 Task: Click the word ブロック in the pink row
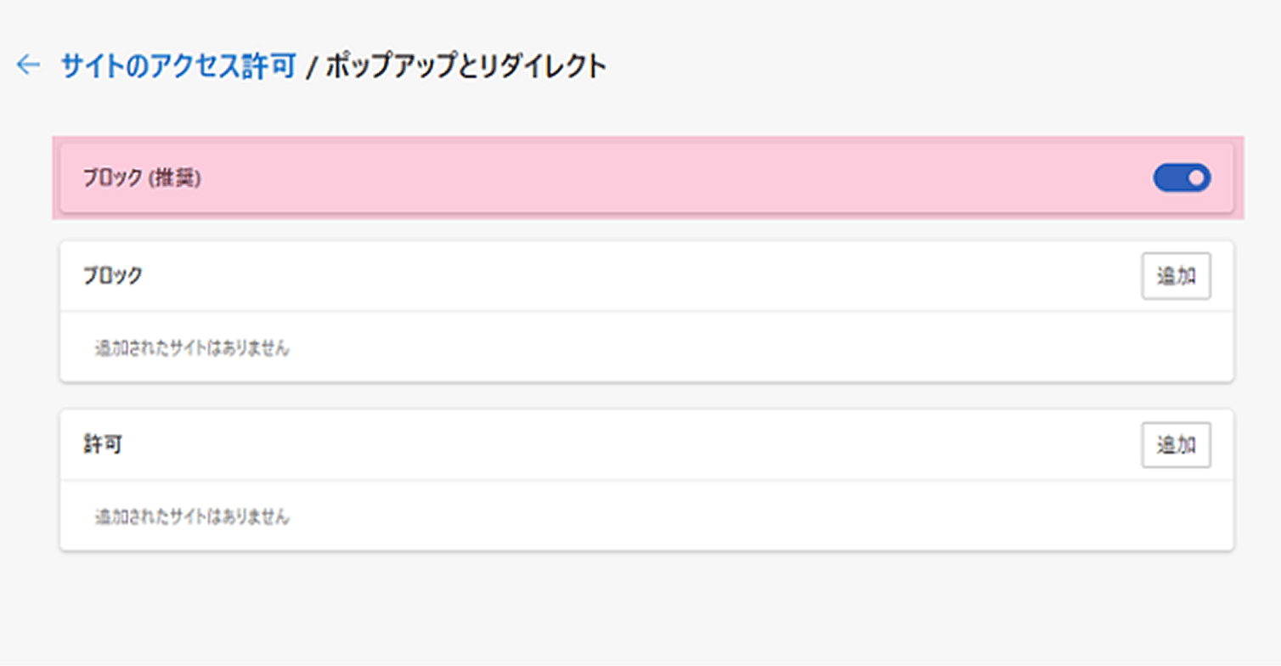pos(112,179)
